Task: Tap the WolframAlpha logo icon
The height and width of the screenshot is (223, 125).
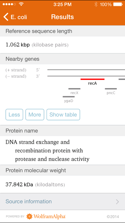Action: (29, 217)
